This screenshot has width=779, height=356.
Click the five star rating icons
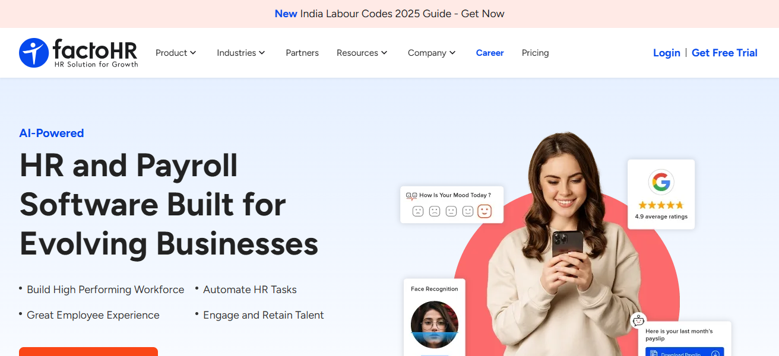coord(661,205)
